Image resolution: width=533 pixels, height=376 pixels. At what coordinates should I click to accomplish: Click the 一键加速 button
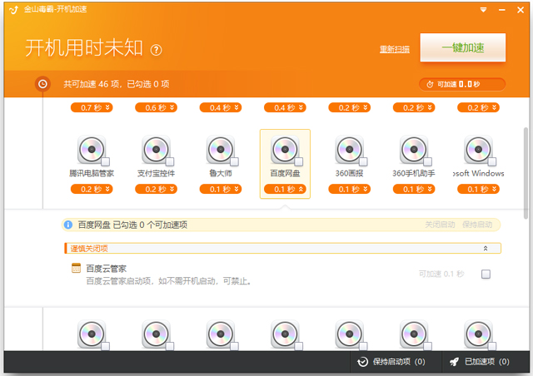[462, 47]
